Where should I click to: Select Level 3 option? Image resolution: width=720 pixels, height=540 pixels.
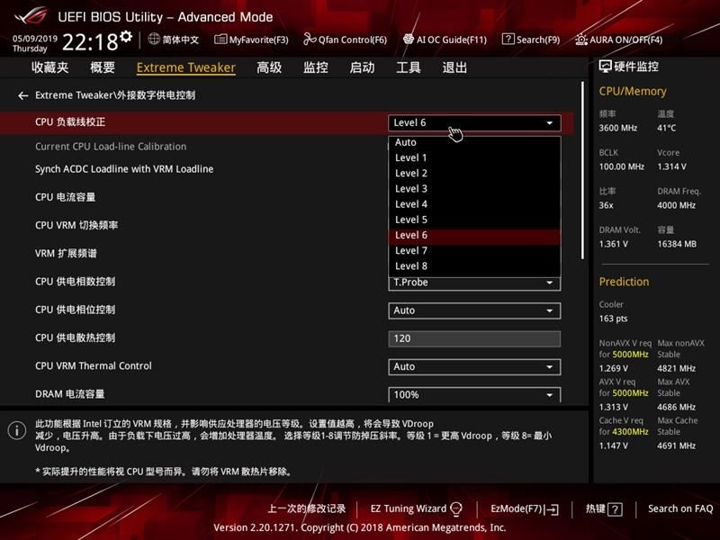tap(474, 189)
